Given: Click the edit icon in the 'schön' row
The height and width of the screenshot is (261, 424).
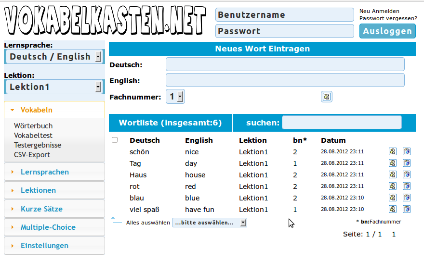Looking at the screenshot, I should (393, 152).
